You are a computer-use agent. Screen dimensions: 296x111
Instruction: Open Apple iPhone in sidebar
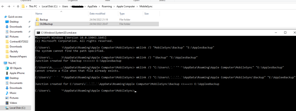tap(17, 73)
